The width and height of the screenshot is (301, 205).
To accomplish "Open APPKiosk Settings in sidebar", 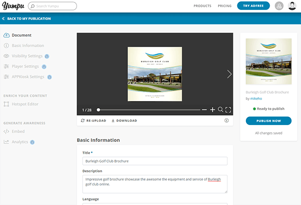I will point(28,77).
